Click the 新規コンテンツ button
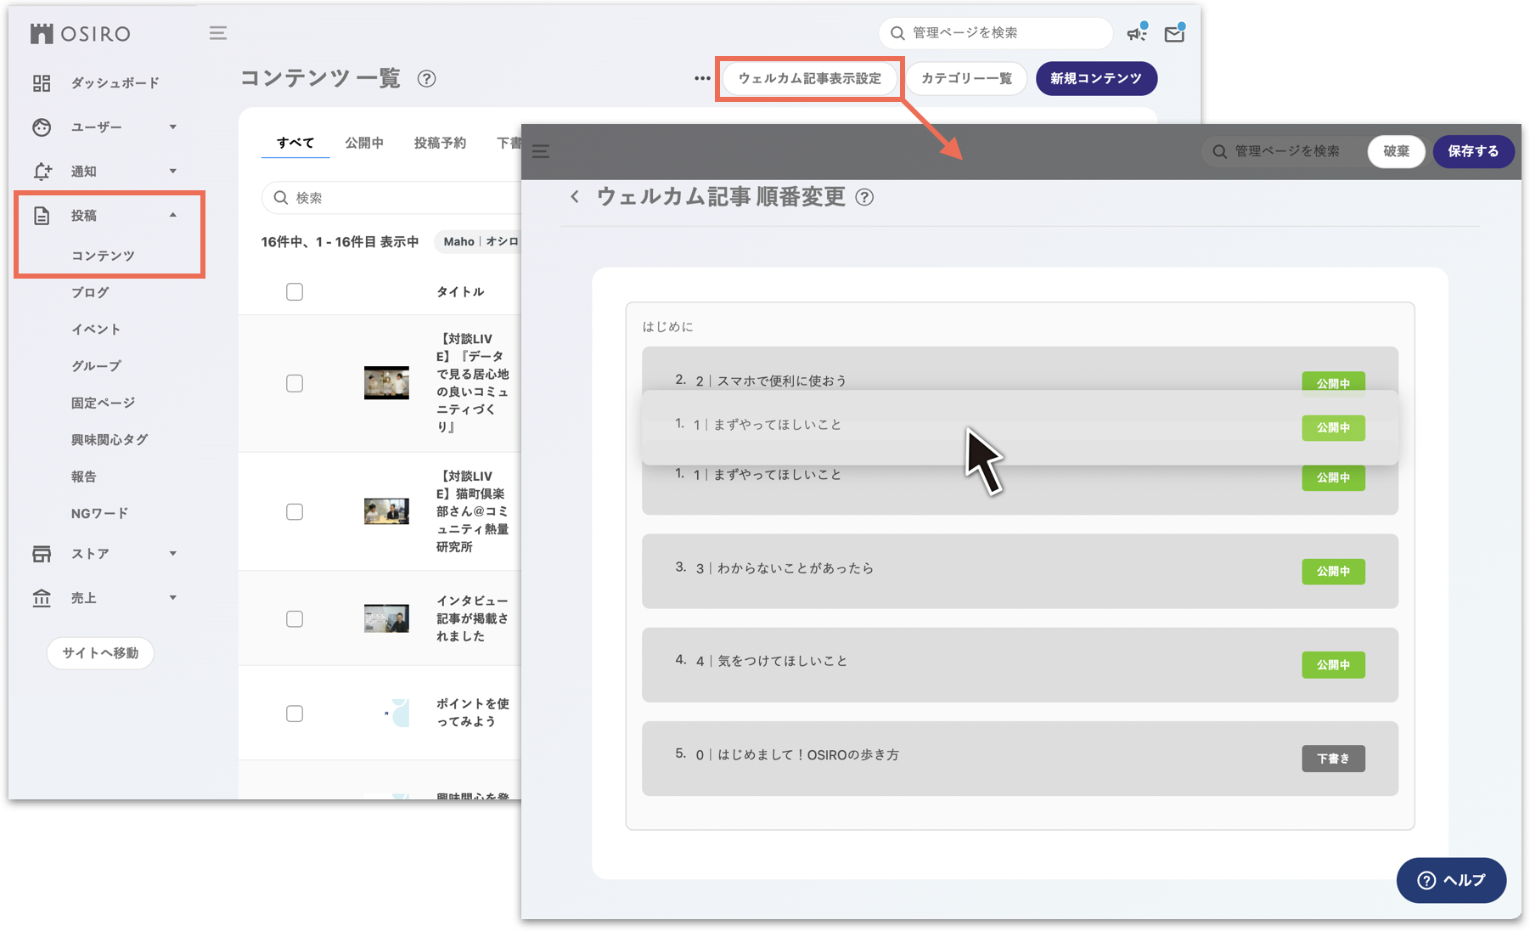1530x931 pixels. [x=1095, y=78]
